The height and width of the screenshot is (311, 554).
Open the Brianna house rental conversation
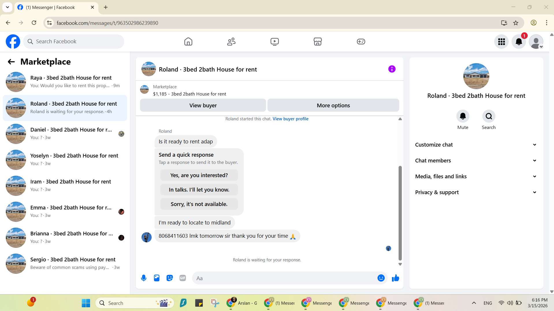65,238
